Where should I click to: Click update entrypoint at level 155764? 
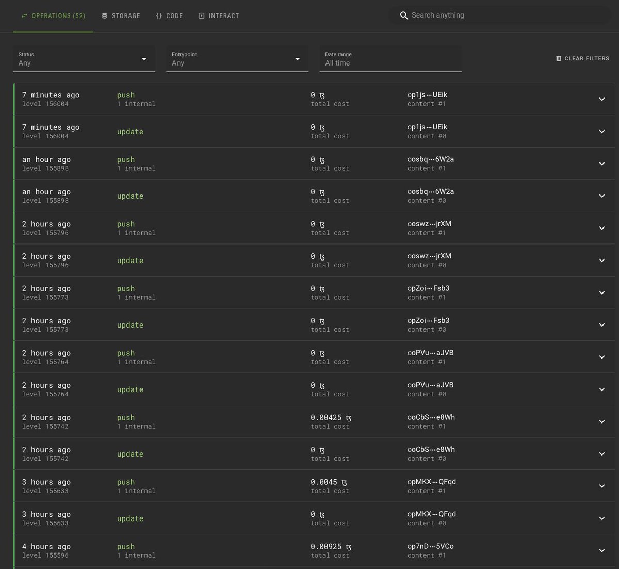click(x=130, y=389)
